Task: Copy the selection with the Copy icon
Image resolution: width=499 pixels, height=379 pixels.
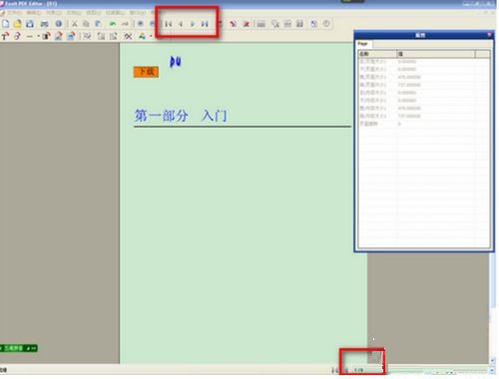Action: [x=86, y=24]
